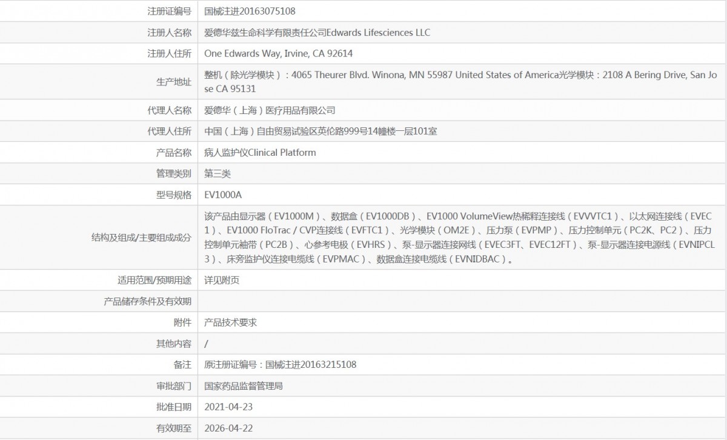The width and height of the screenshot is (727, 440).
Task: Select the 产品技术要求 attachment text
Action: 230,322
